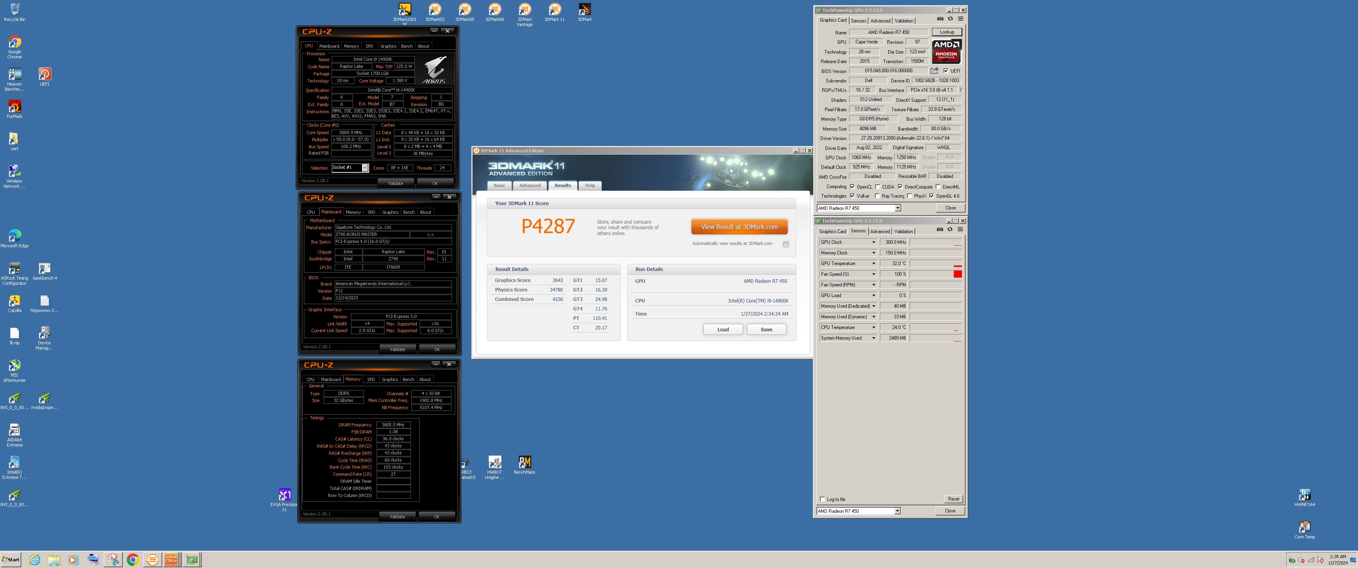Toggle DirectCompute checkbox

click(x=900, y=187)
